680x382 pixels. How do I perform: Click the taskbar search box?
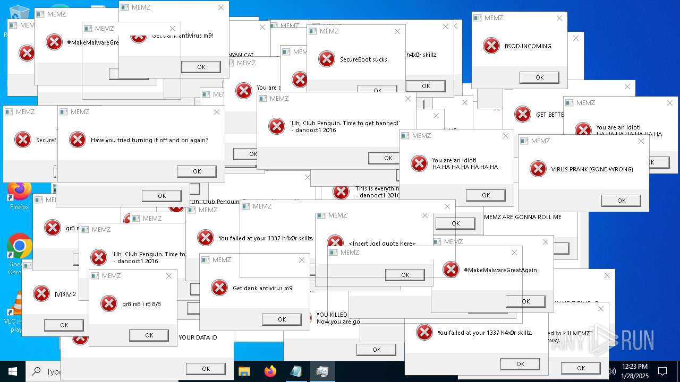point(44,371)
